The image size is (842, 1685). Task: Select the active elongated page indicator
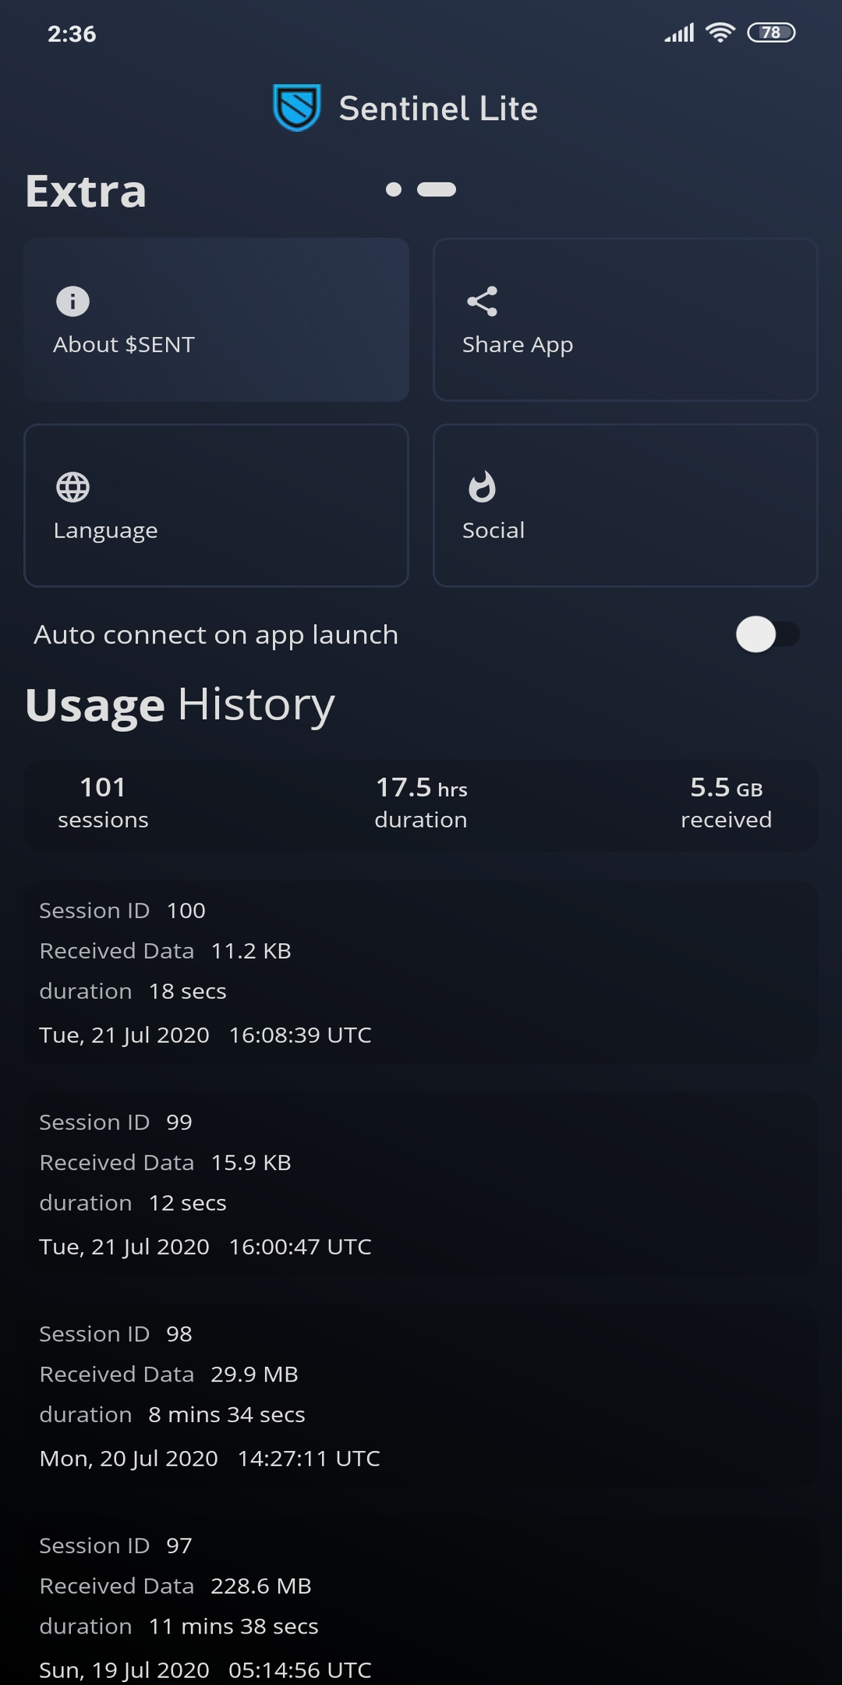click(x=437, y=190)
